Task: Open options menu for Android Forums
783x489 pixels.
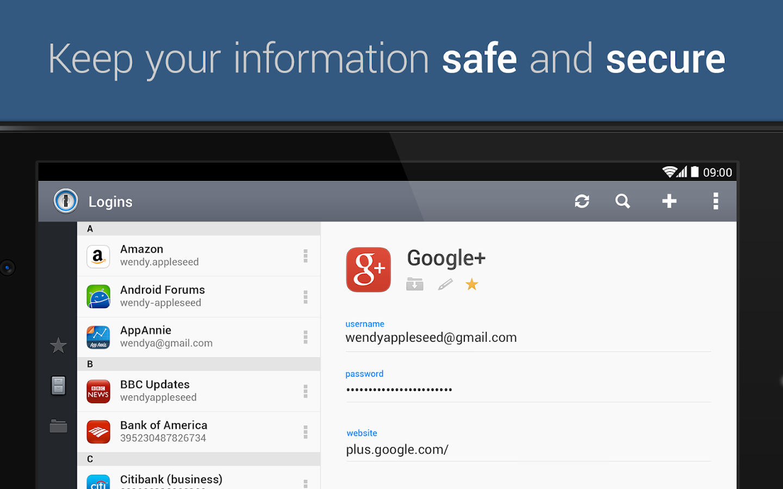Action: tap(306, 297)
